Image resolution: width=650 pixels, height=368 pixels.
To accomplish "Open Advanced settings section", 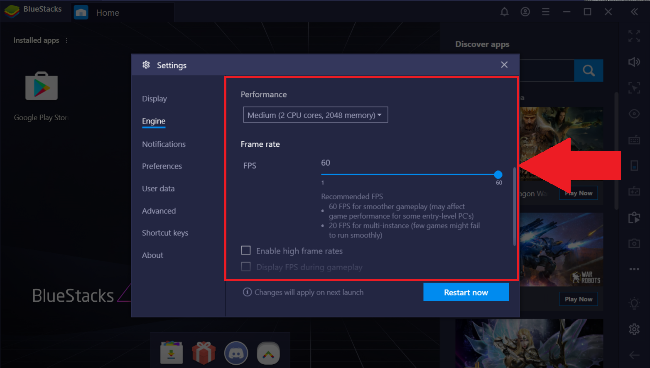I will click(x=159, y=211).
